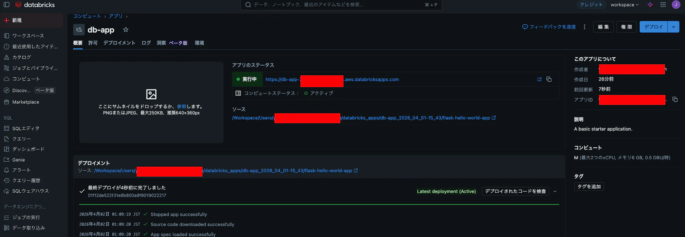Image resolution: width=685 pixels, height=237 pixels.
Task: Open the user avatar J menu
Action: point(676,5)
